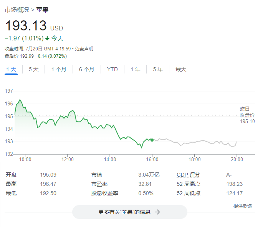Image resolution: width=268 pixels, height=227 pixels.
Task: Show the 5 年 chart range
Action: (x=158, y=69)
